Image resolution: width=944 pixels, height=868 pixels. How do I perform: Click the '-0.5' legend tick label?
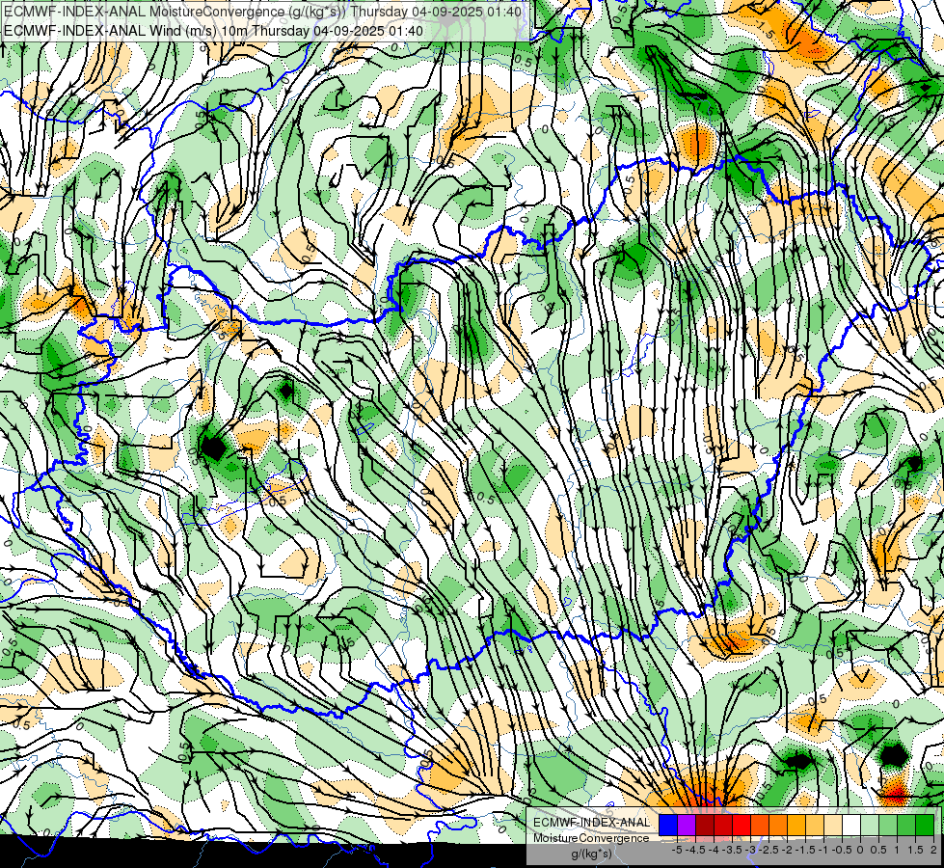(842, 850)
